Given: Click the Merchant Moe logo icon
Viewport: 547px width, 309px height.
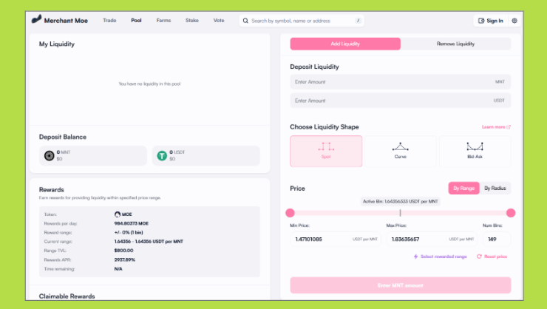Looking at the screenshot, I should click(36, 20).
